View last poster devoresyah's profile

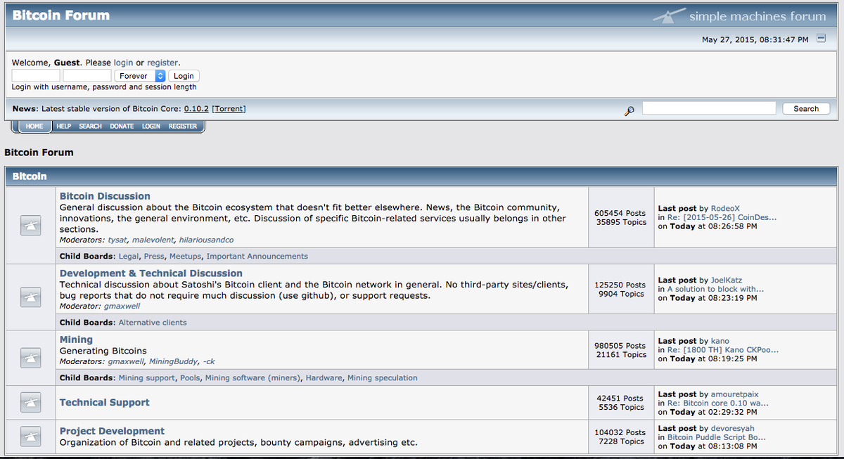[733, 428]
